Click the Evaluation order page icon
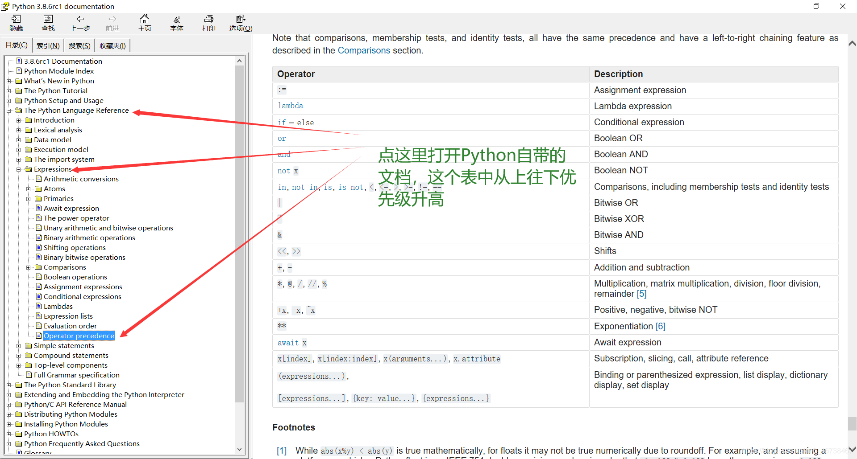This screenshot has height=459, width=857. [x=39, y=326]
